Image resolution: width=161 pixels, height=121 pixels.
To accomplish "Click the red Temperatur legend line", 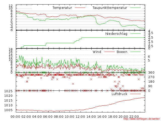I will tap(80, 8).
